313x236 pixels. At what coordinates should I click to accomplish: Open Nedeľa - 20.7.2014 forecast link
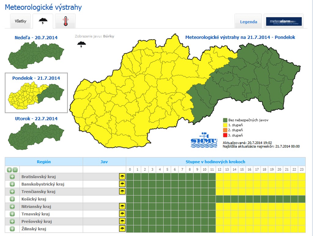36,38
